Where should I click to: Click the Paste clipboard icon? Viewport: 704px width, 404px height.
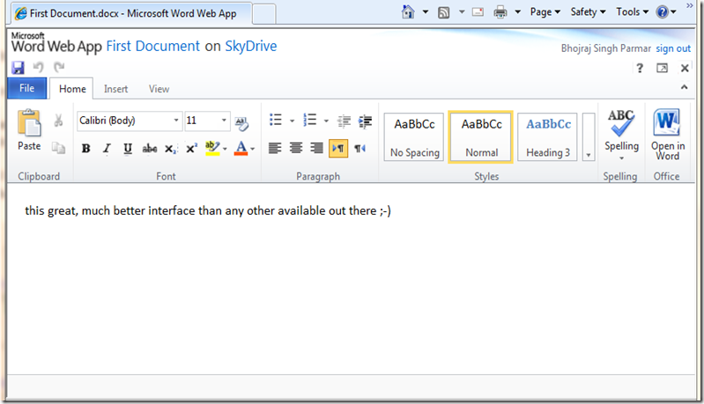coord(29,130)
